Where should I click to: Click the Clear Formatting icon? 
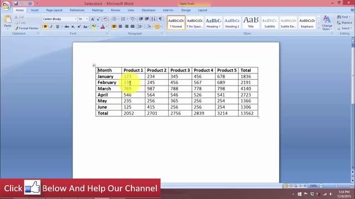click(105, 19)
